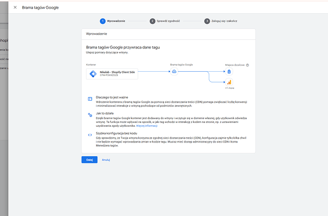Select step 2 Sprawdź zgodność
Image resolution: width=328 pixels, height=216 pixels.
coord(165,21)
